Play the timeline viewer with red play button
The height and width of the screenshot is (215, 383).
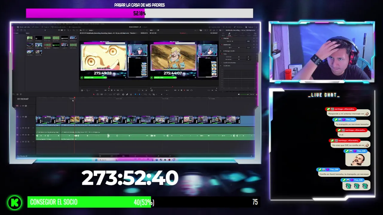click(184, 90)
